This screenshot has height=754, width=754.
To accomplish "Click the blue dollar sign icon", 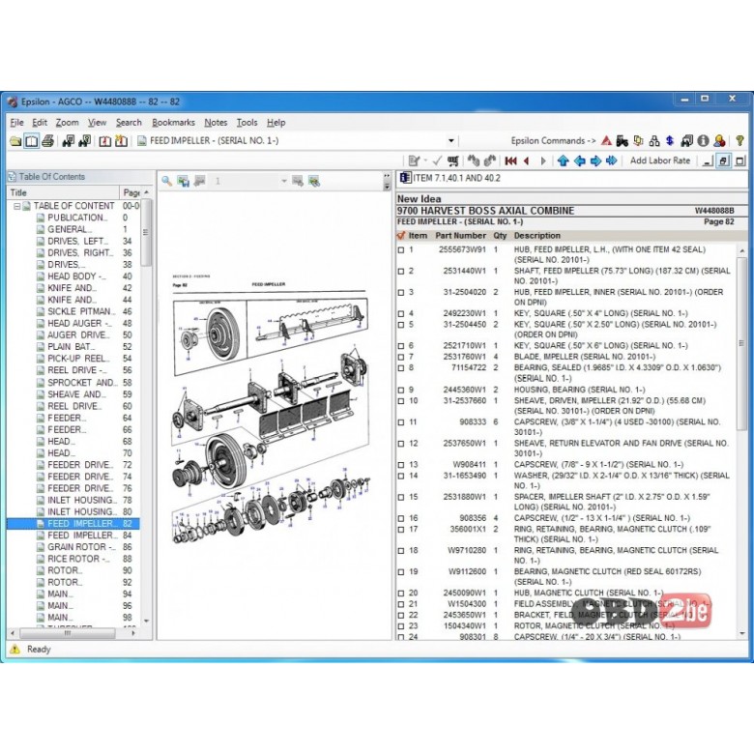I will [670, 141].
